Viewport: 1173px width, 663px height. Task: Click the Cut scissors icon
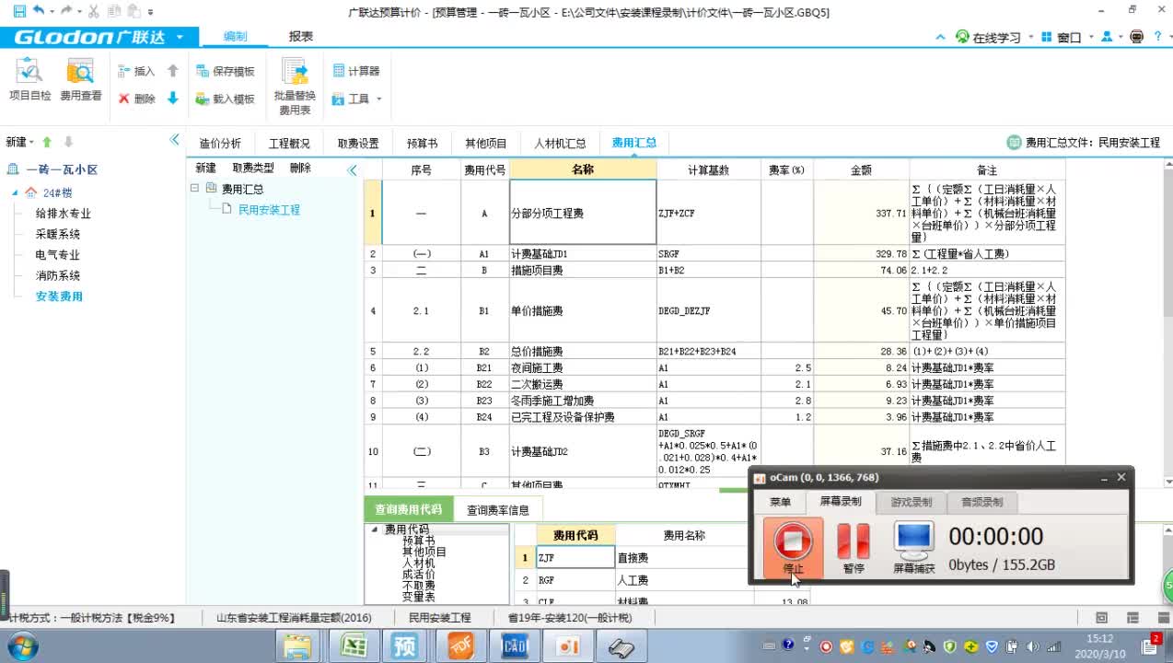[93, 11]
